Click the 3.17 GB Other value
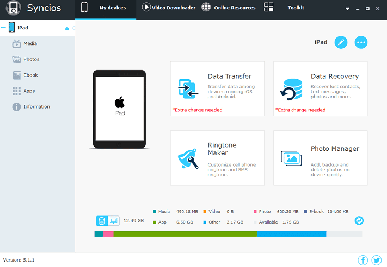 click(235, 222)
